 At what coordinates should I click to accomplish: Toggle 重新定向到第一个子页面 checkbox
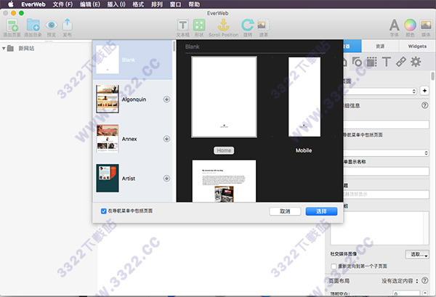(x=334, y=267)
